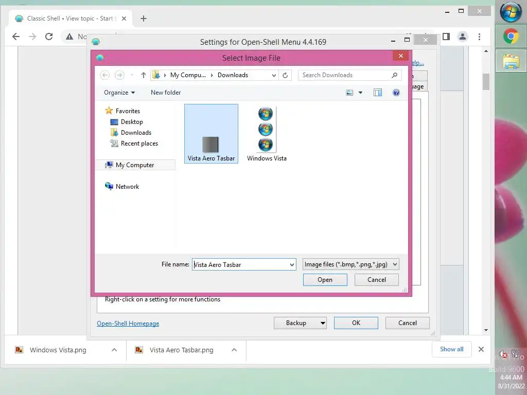
Task: Expand Windows Vista.png download options
Action: [x=114, y=350]
